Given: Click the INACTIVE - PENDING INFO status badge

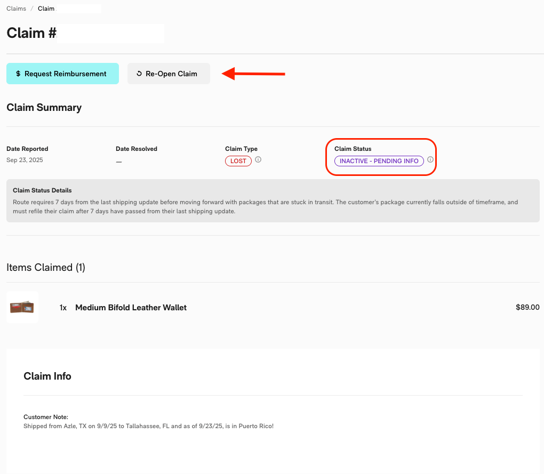Looking at the screenshot, I should click(379, 160).
